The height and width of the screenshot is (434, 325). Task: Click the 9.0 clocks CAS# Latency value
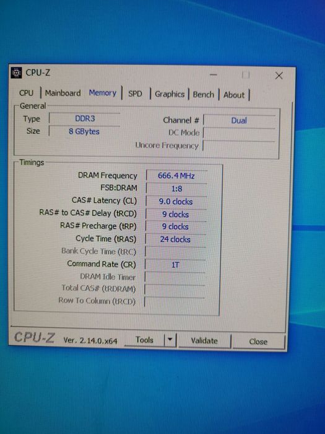pos(176,201)
